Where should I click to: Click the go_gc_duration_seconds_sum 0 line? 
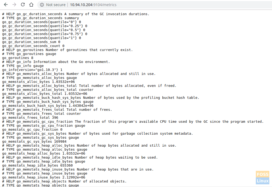click(x=31, y=42)
